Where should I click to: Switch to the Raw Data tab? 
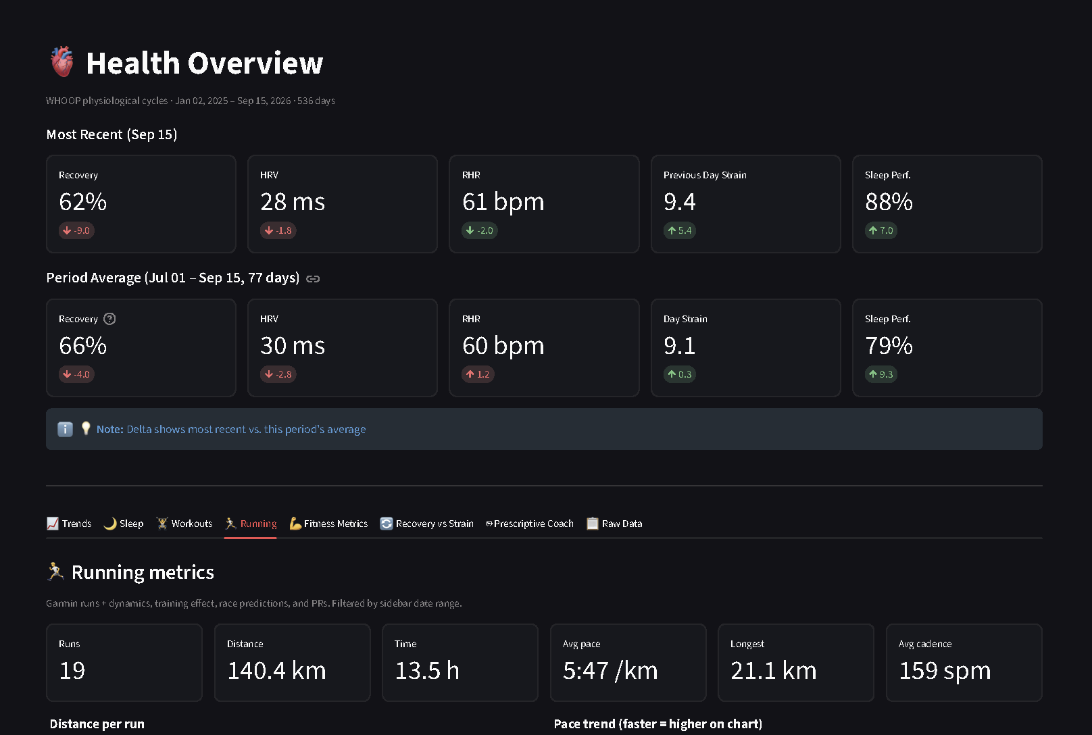(x=614, y=524)
